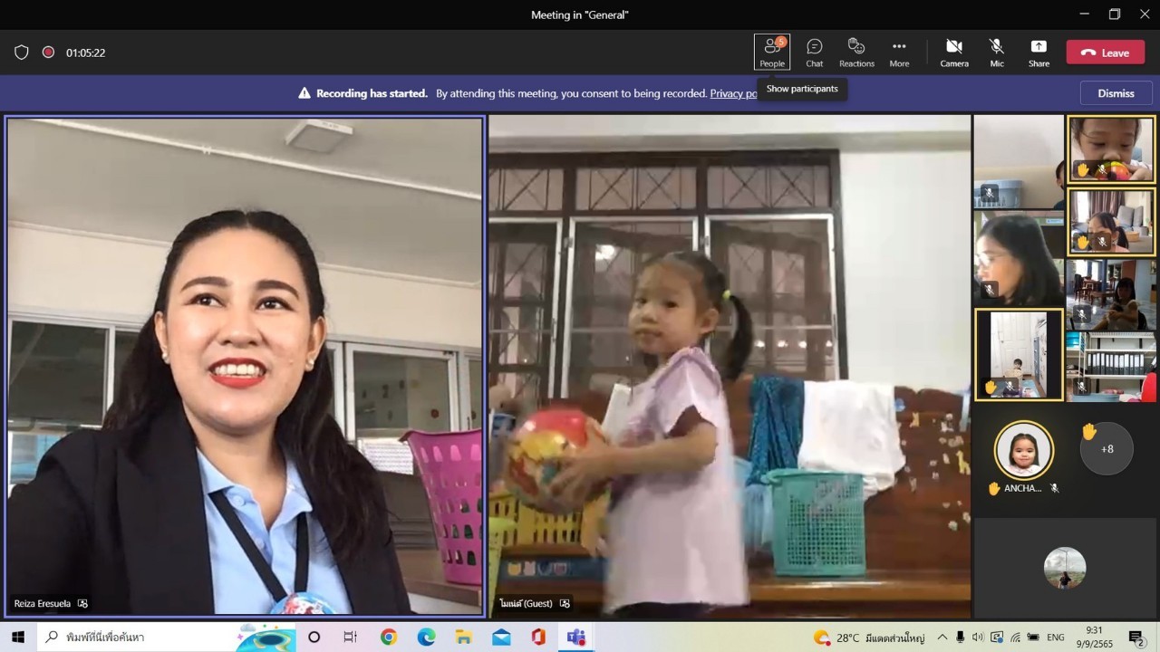Screen dimensions: 1160x652
Task: Launch Google Chrome from taskbar
Action: pyautogui.click(x=389, y=638)
